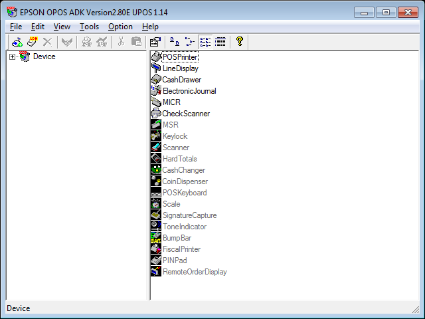Select the CoinDispenser icon

pyautogui.click(x=156, y=181)
